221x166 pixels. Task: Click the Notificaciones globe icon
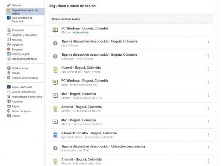click(x=8, y=68)
